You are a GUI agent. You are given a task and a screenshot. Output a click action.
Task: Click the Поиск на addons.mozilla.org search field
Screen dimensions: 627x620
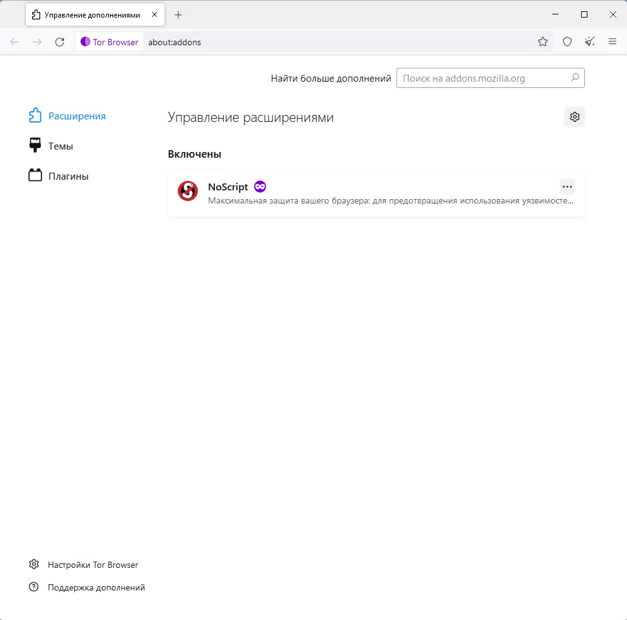point(490,78)
